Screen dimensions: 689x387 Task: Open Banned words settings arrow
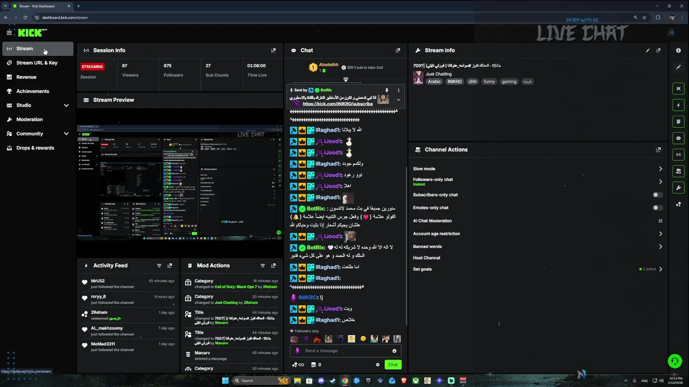660,247
